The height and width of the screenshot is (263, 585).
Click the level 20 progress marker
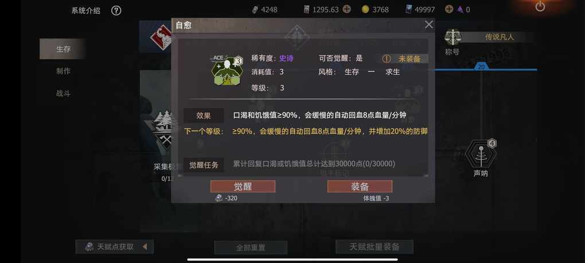click(x=481, y=66)
